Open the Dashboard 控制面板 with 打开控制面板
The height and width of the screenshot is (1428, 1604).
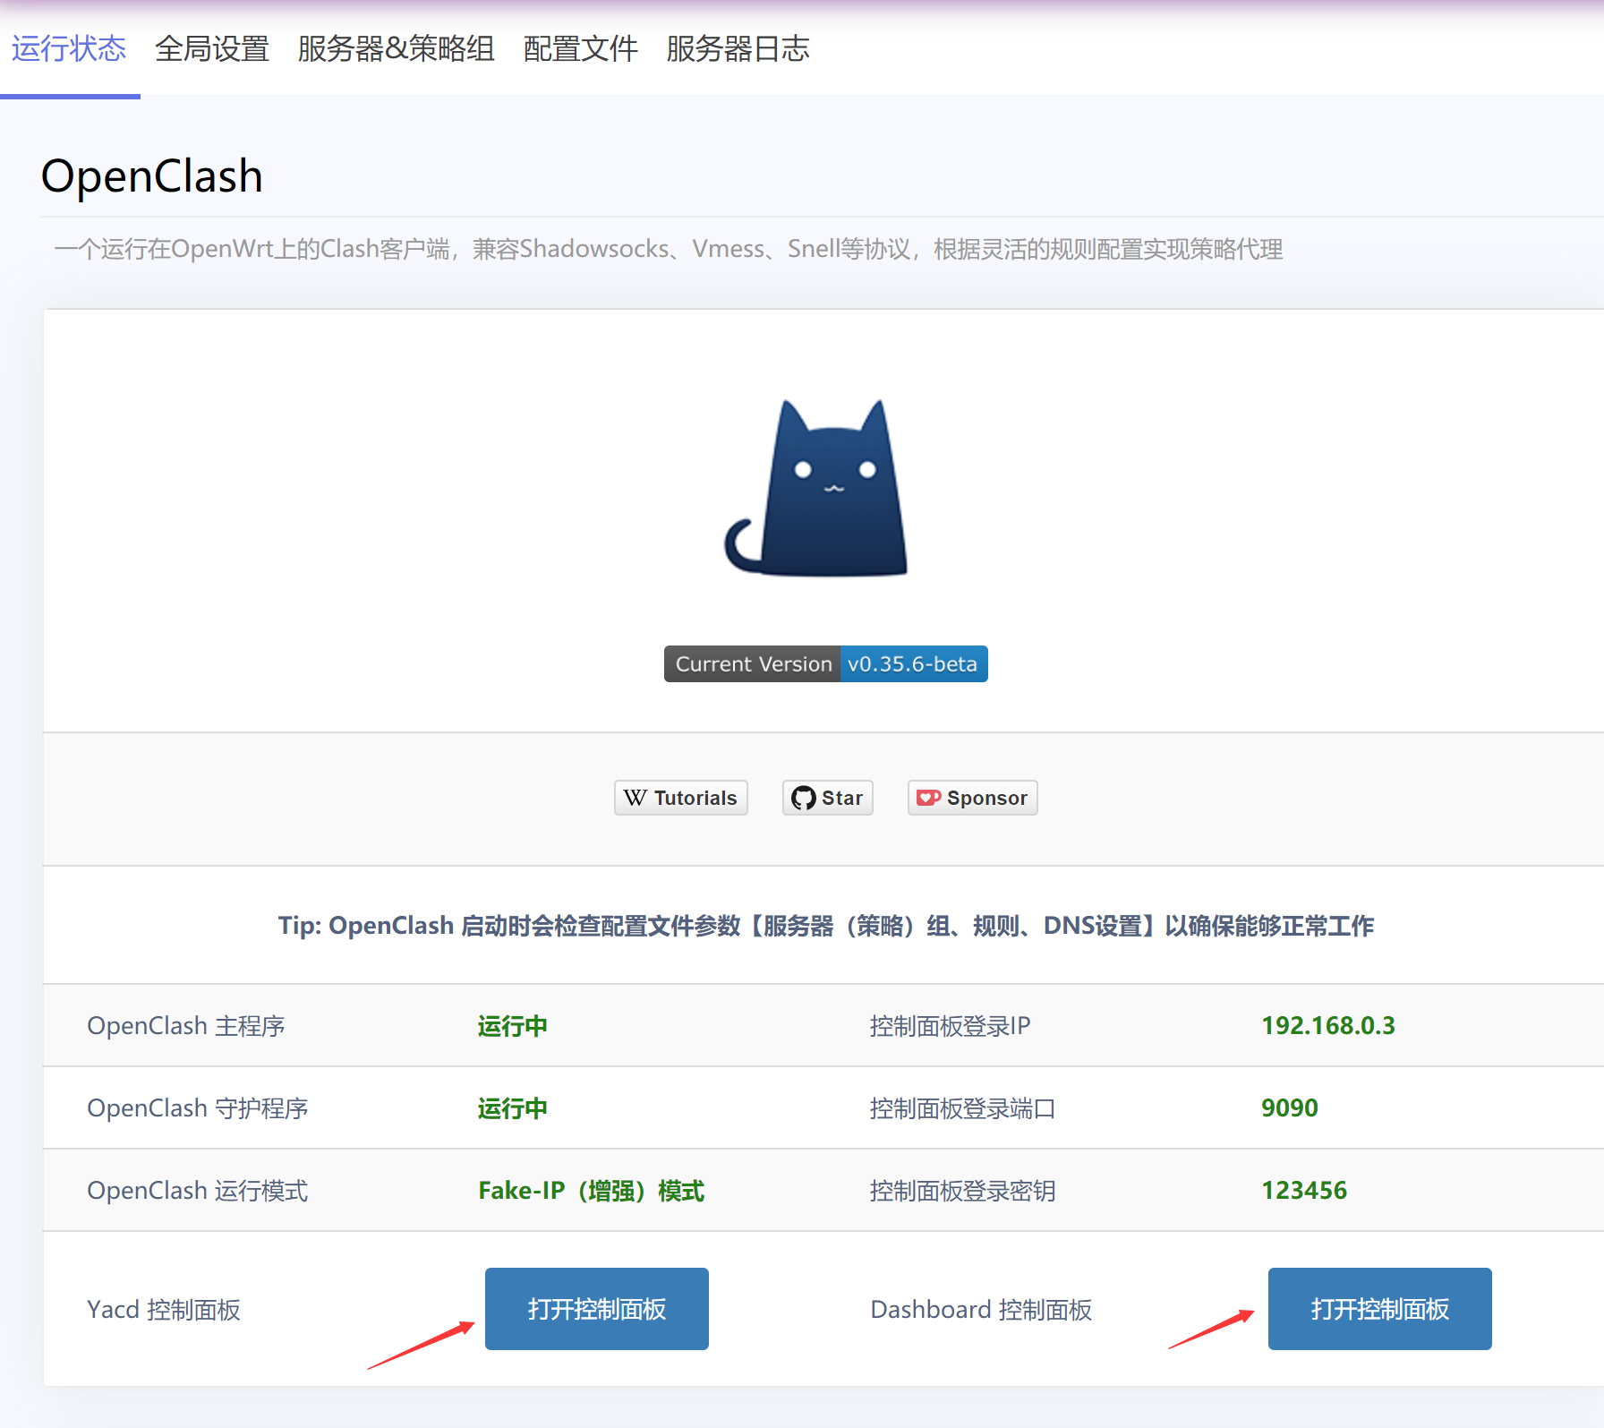[x=1380, y=1309]
